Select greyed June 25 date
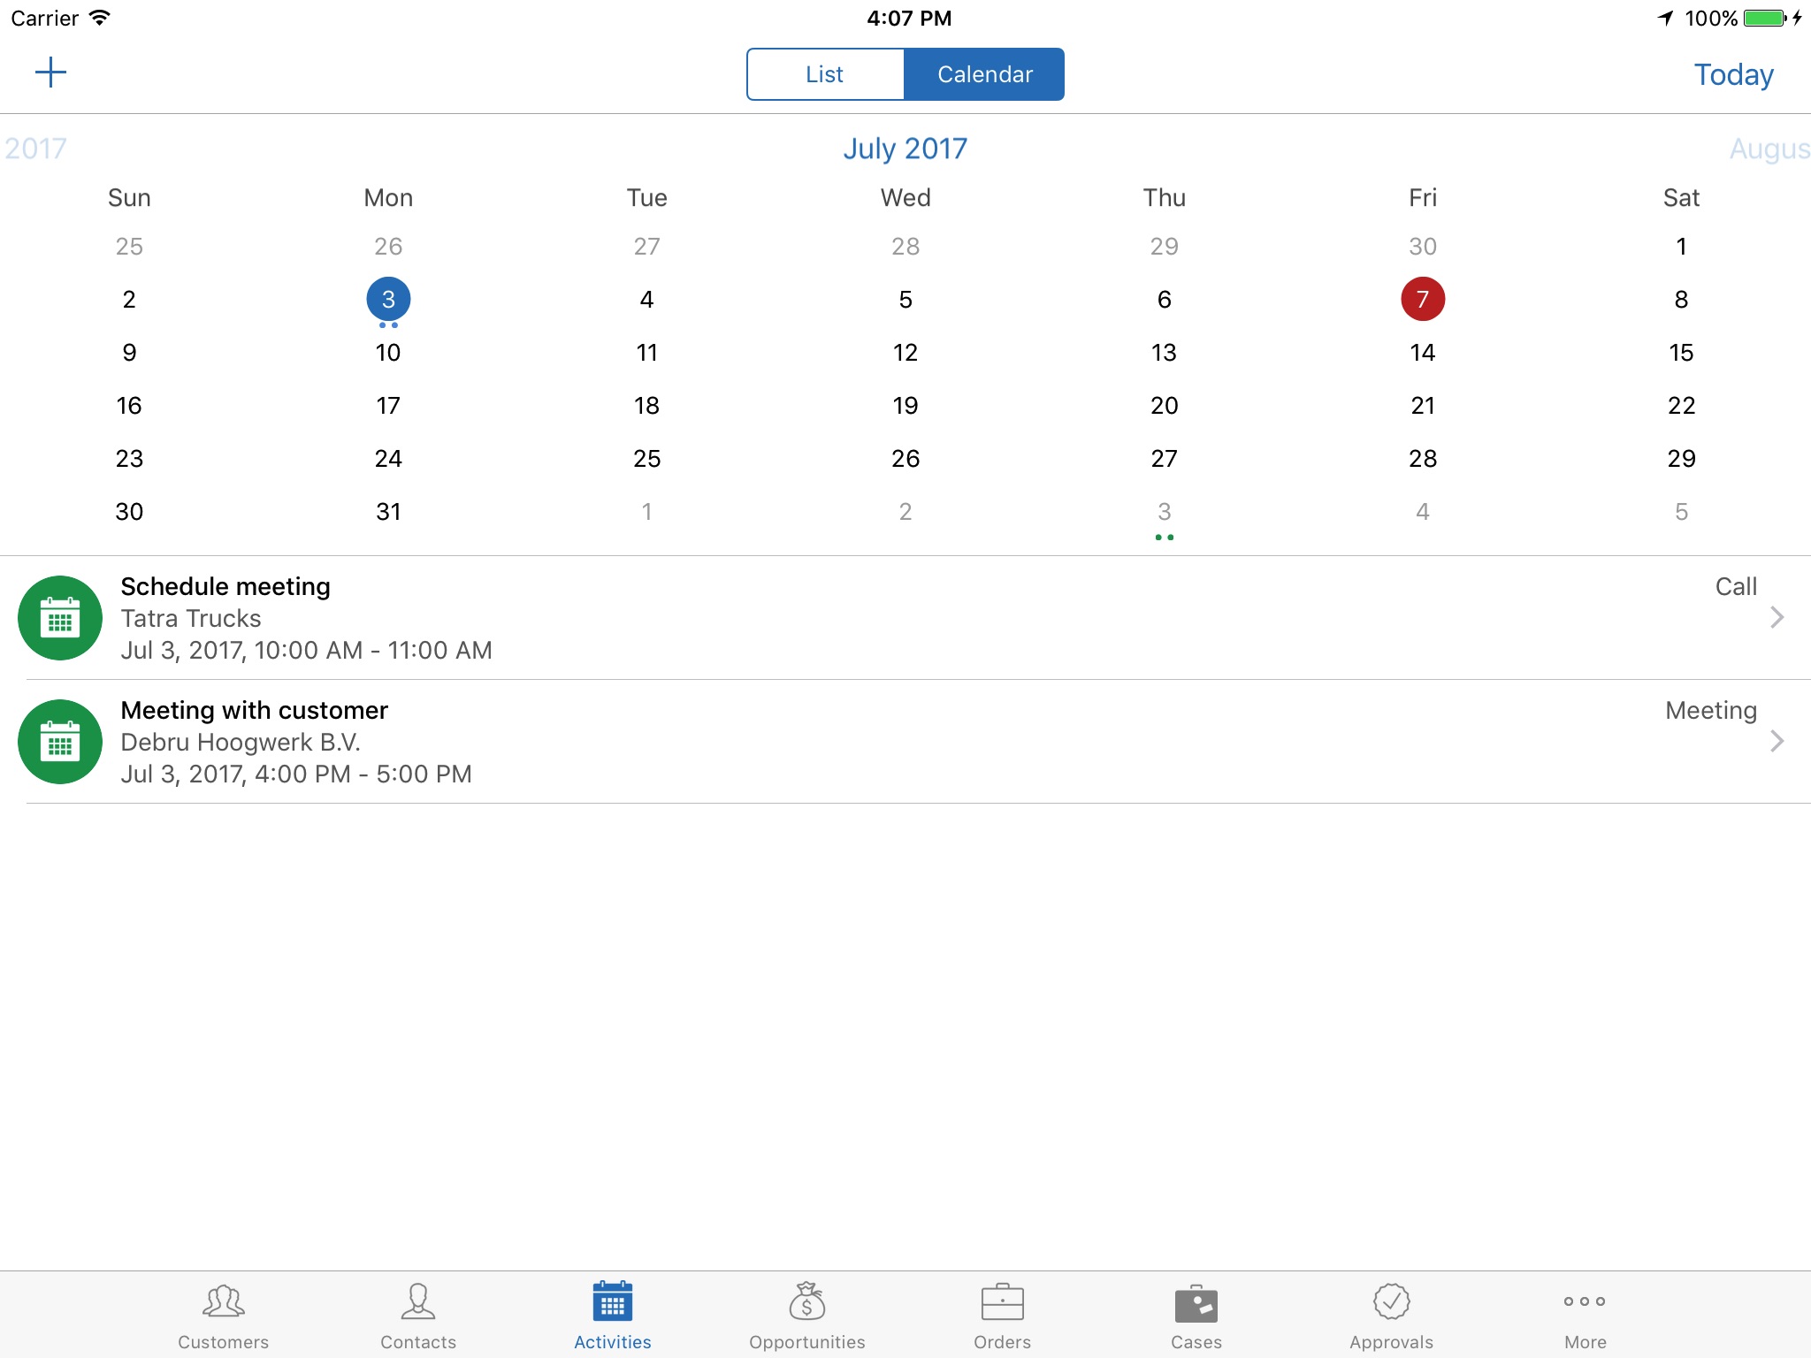This screenshot has width=1811, height=1358. [x=129, y=247]
